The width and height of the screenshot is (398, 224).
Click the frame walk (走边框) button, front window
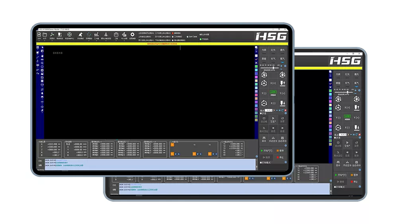click(x=264, y=120)
